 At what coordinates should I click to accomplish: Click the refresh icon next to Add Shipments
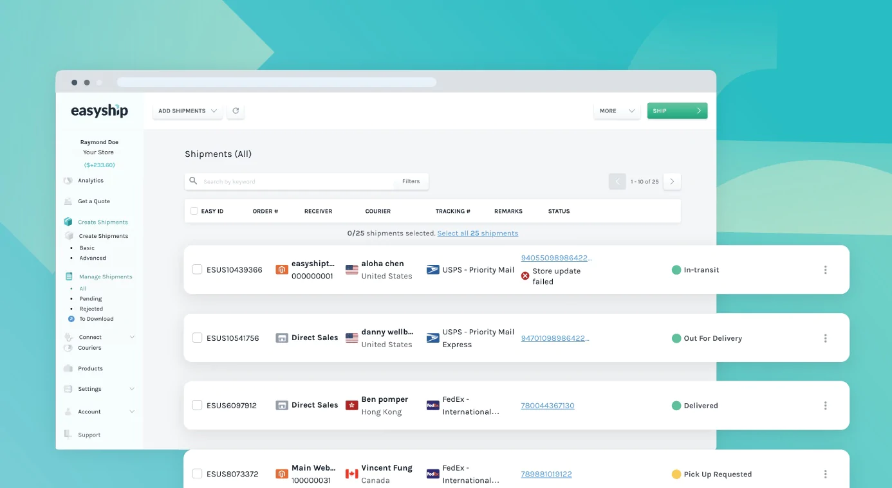click(x=236, y=111)
